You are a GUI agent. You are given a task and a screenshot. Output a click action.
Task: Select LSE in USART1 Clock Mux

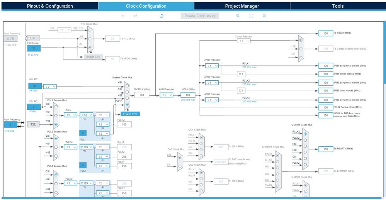[x=305, y=152]
